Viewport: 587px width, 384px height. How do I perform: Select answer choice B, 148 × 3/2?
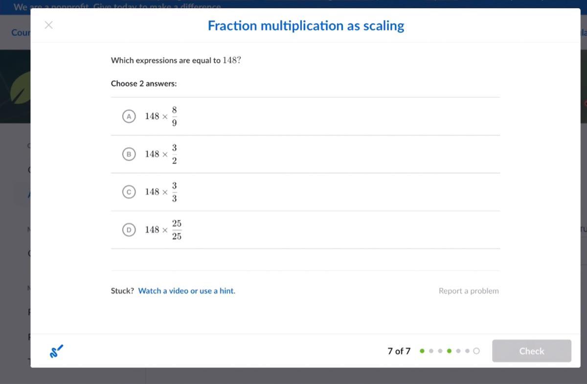click(128, 154)
